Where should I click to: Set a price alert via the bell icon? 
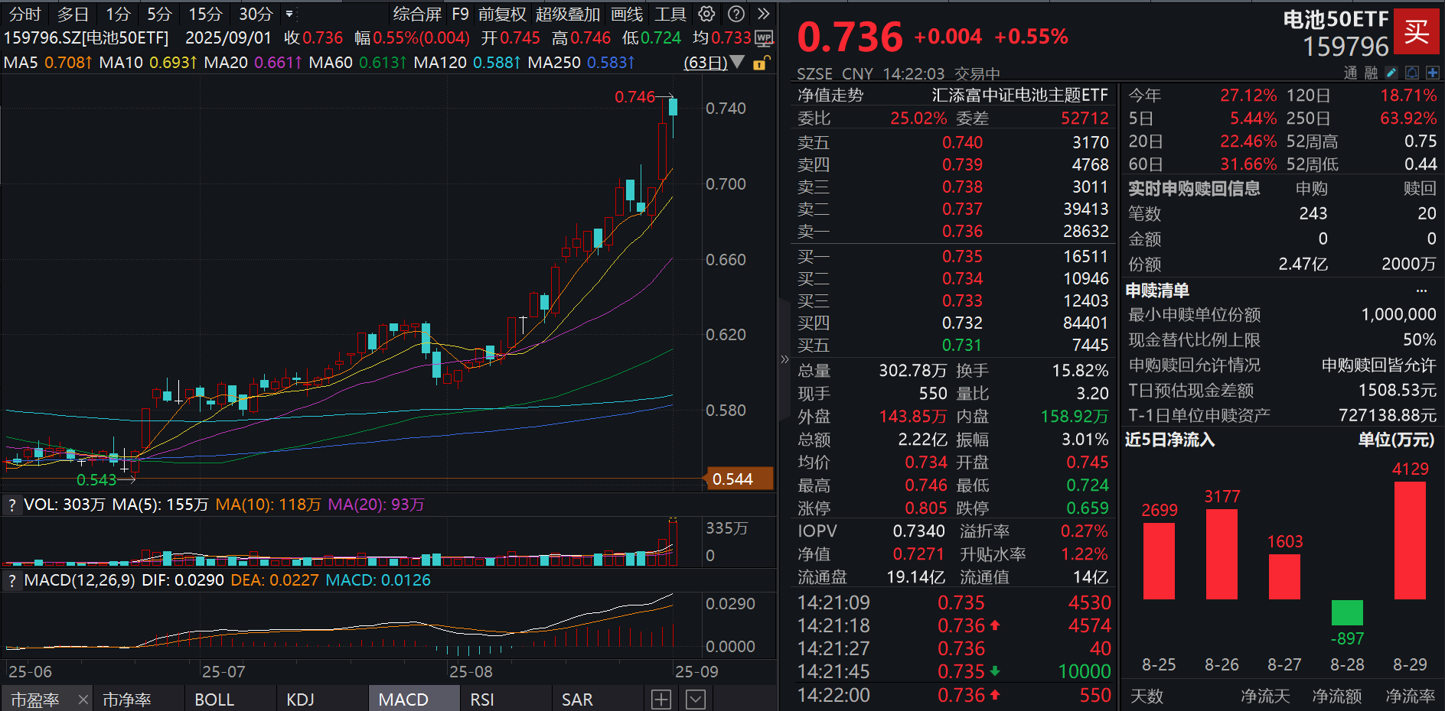[x=1411, y=72]
